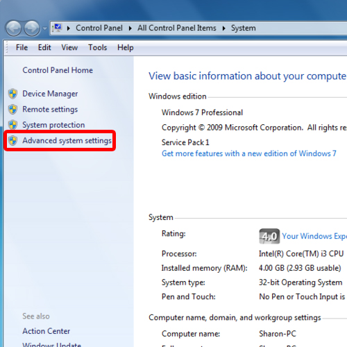Click the Sharon-PC computer name value
The height and width of the screenshot is (347, 347).
pos(278,334)
